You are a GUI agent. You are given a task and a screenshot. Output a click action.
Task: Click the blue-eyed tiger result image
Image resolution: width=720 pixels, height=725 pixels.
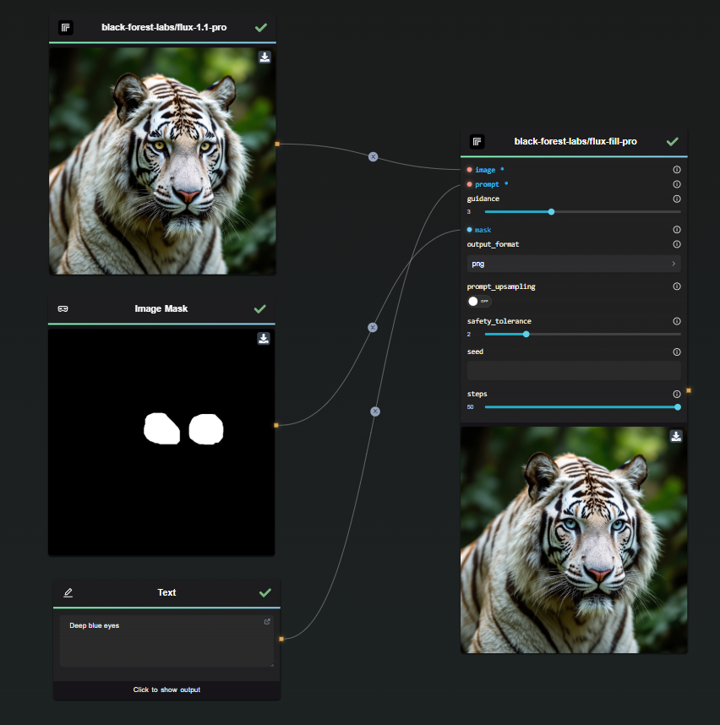pos(574,540)
